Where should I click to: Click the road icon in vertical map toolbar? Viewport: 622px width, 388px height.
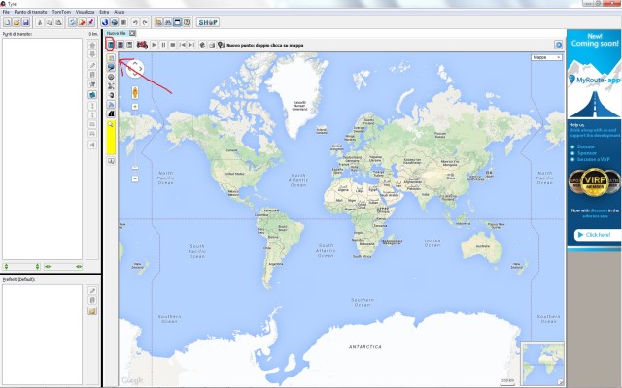[x=111, y=113]
